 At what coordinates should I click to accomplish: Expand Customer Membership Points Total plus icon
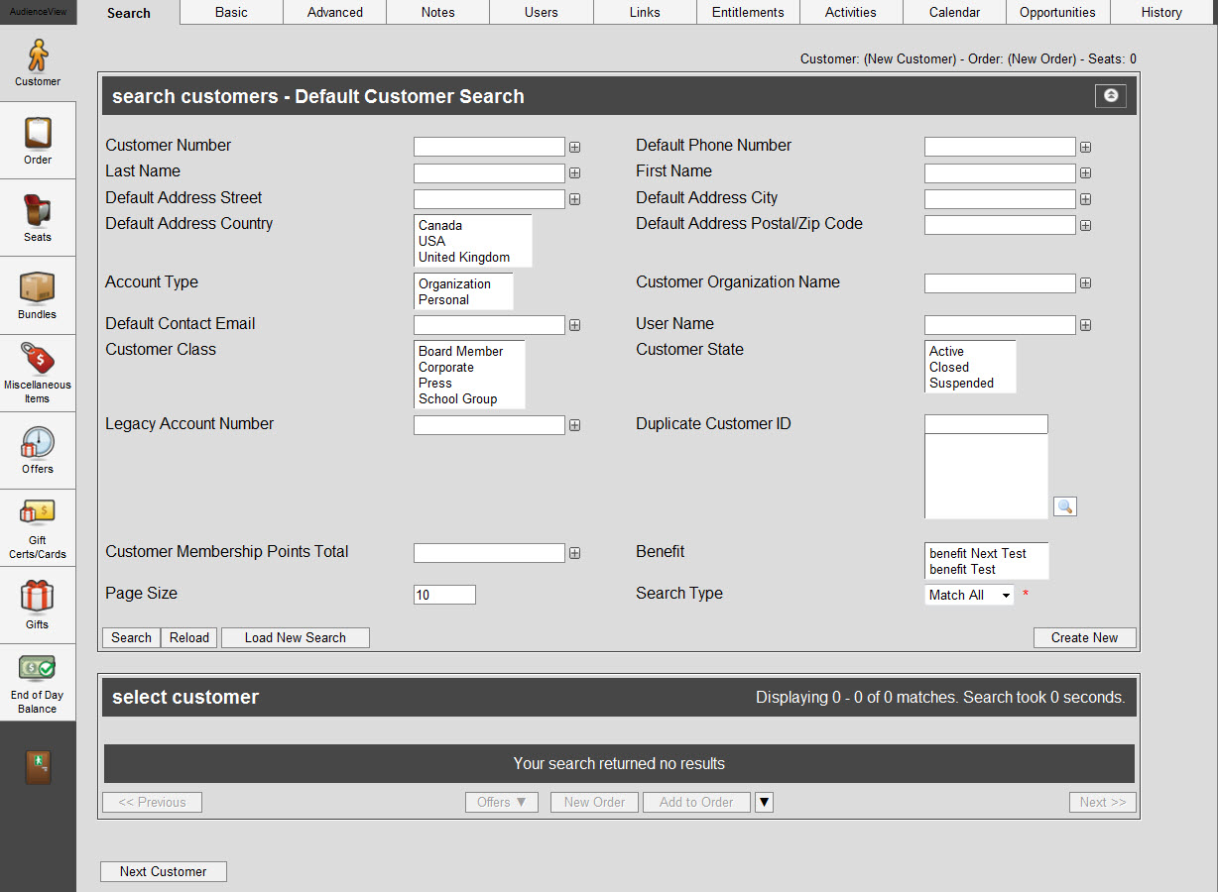[x=574, y=553]
